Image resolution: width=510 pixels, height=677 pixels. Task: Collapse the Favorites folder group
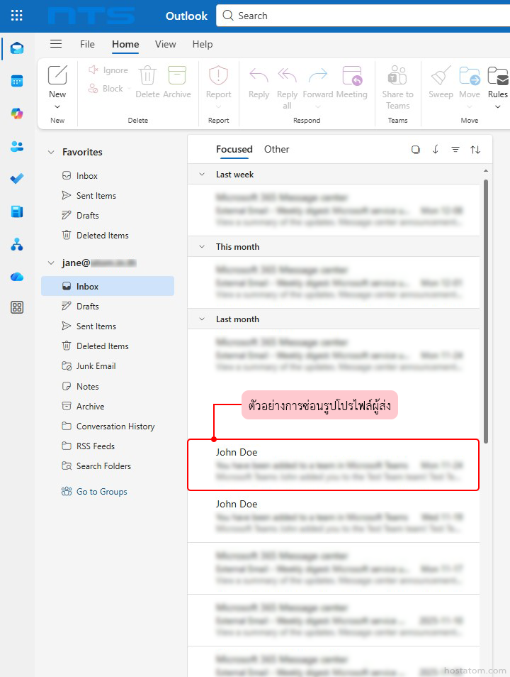[x=51, y=152]
